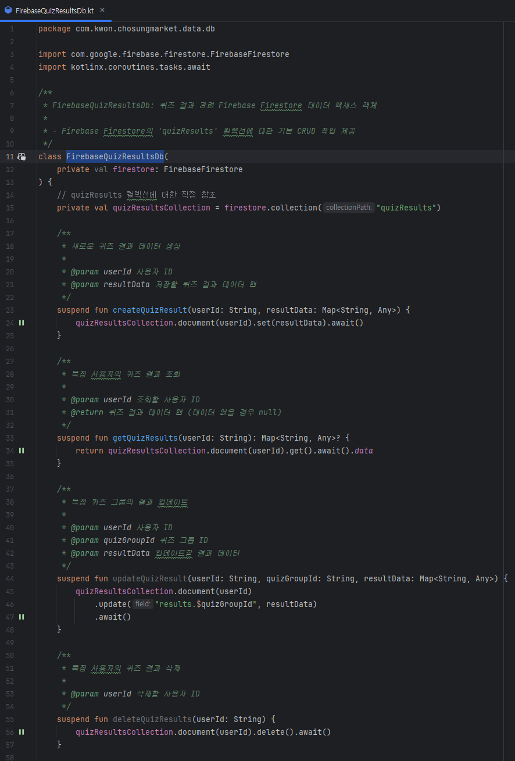
Task: Click the italic data property on line 34
Action: [x=364, y=451]
